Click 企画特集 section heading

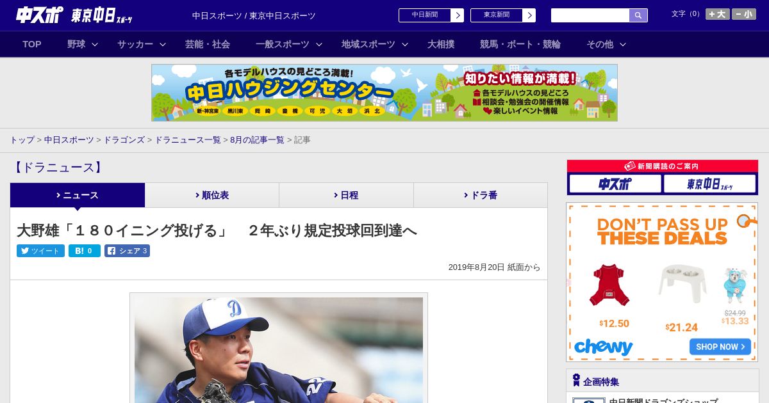[x=601, y=381]
